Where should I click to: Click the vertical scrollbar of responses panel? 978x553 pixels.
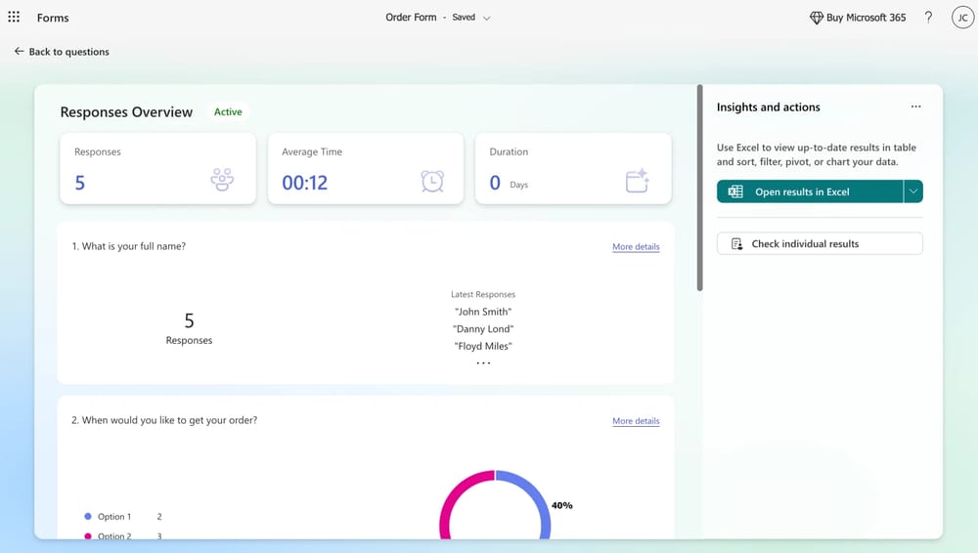point(699,186)
